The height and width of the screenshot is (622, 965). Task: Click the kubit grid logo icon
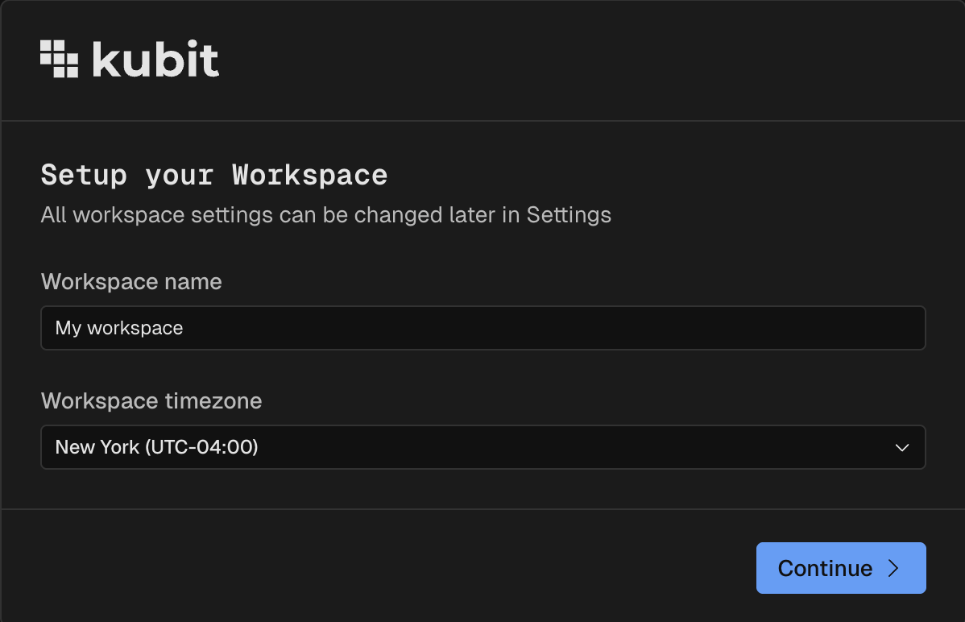[59, 59]
